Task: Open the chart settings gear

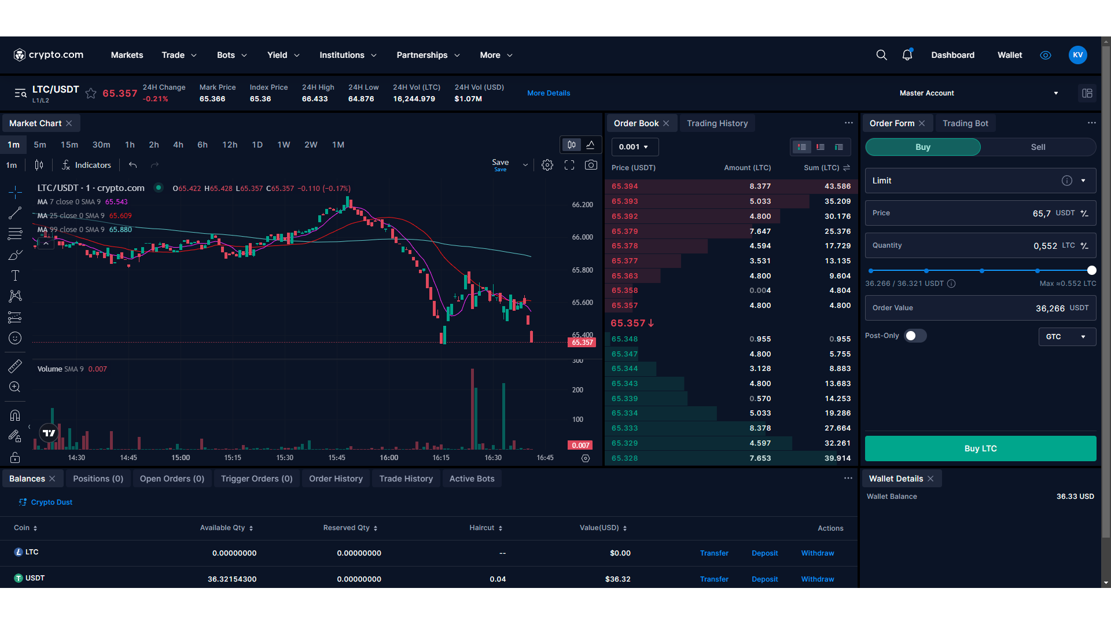Action: [547, 165]
